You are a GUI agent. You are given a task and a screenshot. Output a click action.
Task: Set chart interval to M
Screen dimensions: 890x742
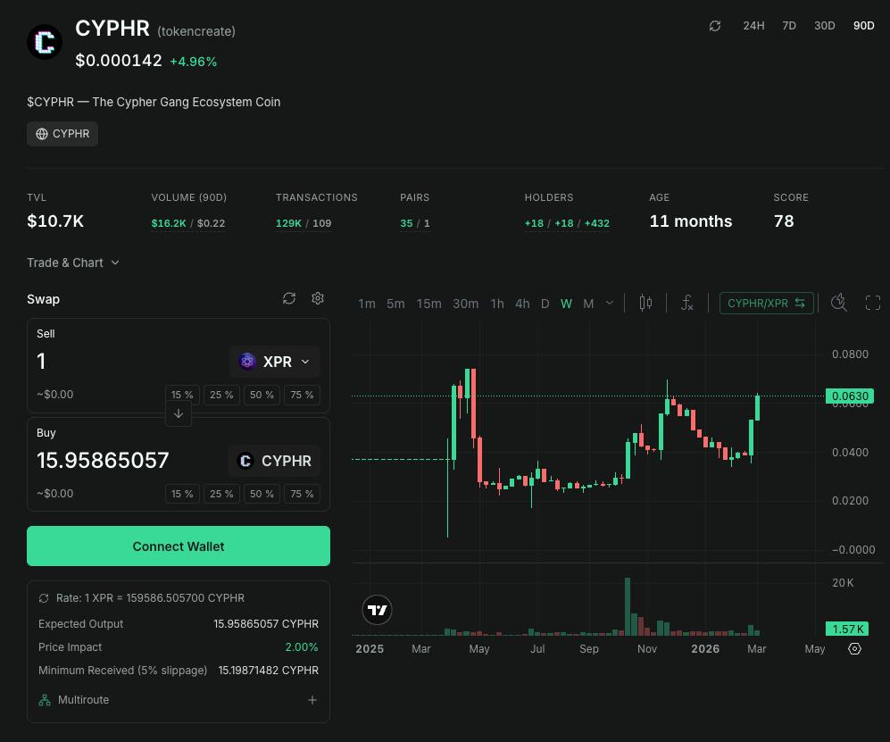[588, 304]
